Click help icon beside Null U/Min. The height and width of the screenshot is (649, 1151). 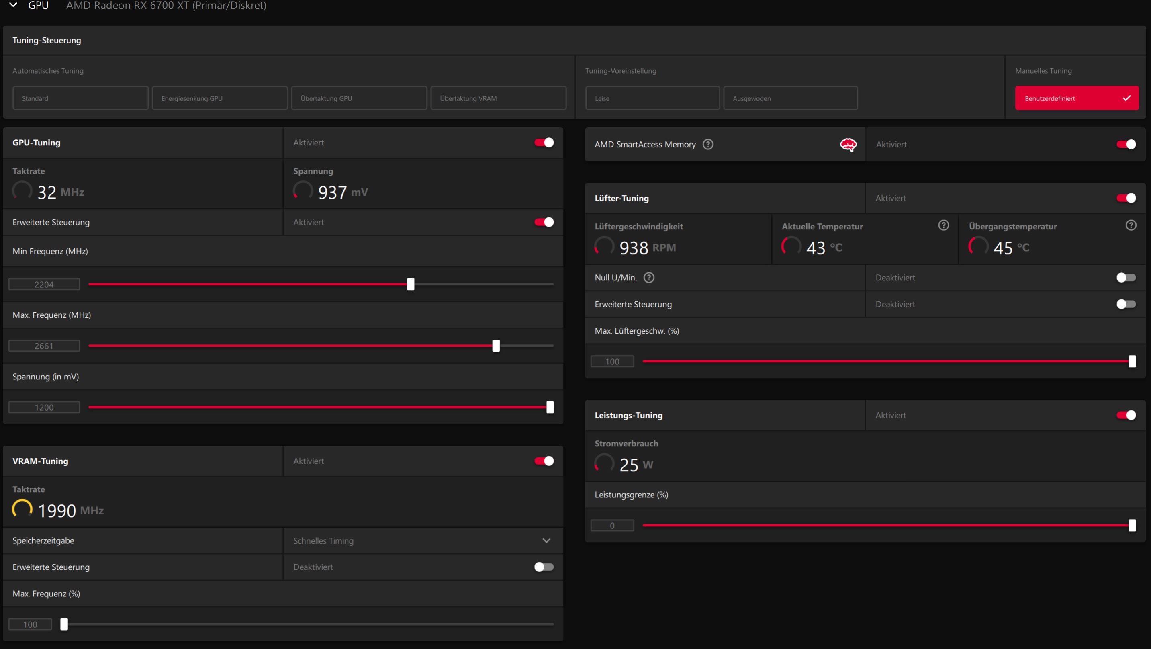click(x=649, y=278)
